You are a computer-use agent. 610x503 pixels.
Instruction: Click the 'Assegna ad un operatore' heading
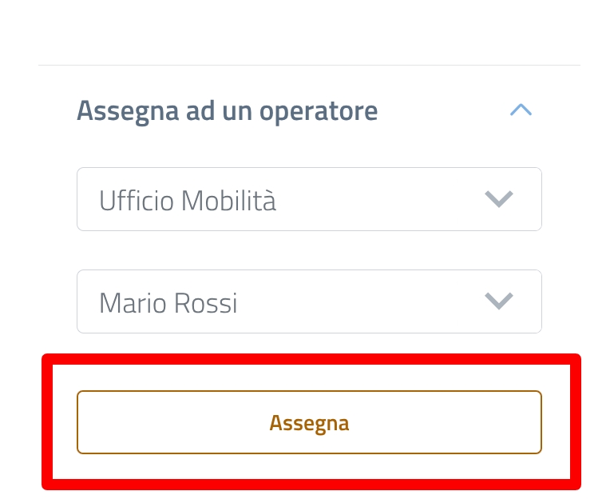point(227,110)
